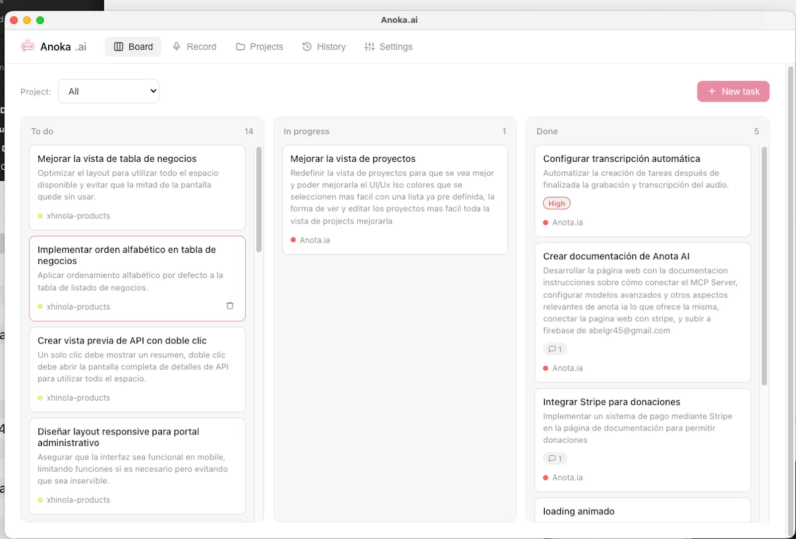Select the 'Implementar orden alfabético en tabla de negocios' title

[126, 255]
